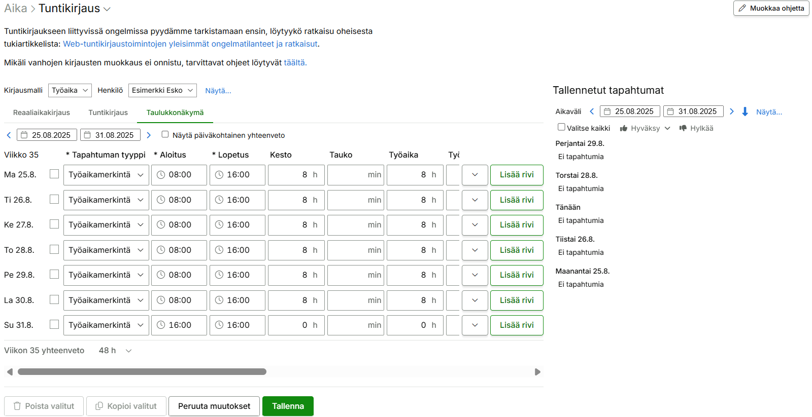Image resolution: width=812 pixels, height=417 pixels.
Task: Click clock icon in Monday's Aloitus field
Action: coord(161,175)
